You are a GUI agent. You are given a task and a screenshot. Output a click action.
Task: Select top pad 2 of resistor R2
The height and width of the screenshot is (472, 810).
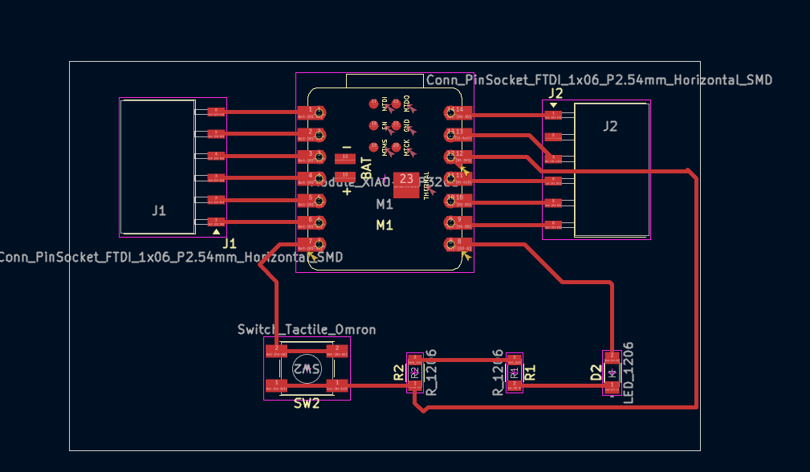point(415,360)
